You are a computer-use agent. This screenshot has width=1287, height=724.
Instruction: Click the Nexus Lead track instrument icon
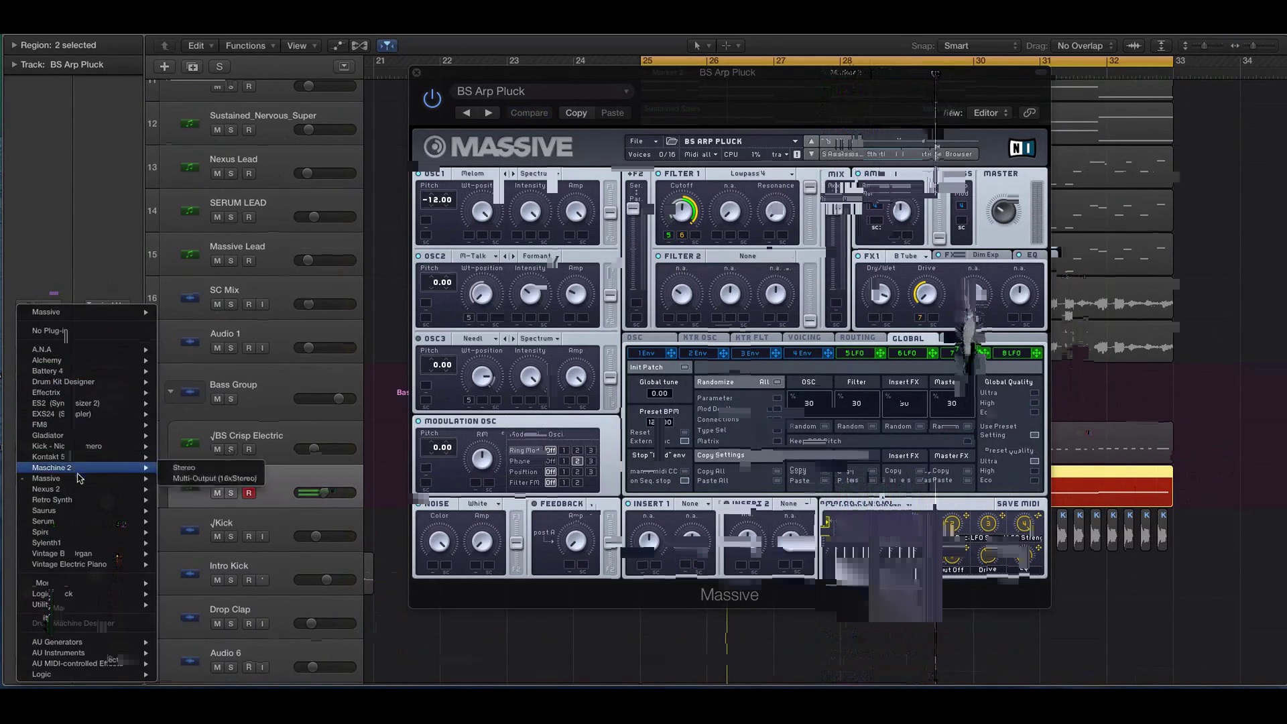click(190, 168)
